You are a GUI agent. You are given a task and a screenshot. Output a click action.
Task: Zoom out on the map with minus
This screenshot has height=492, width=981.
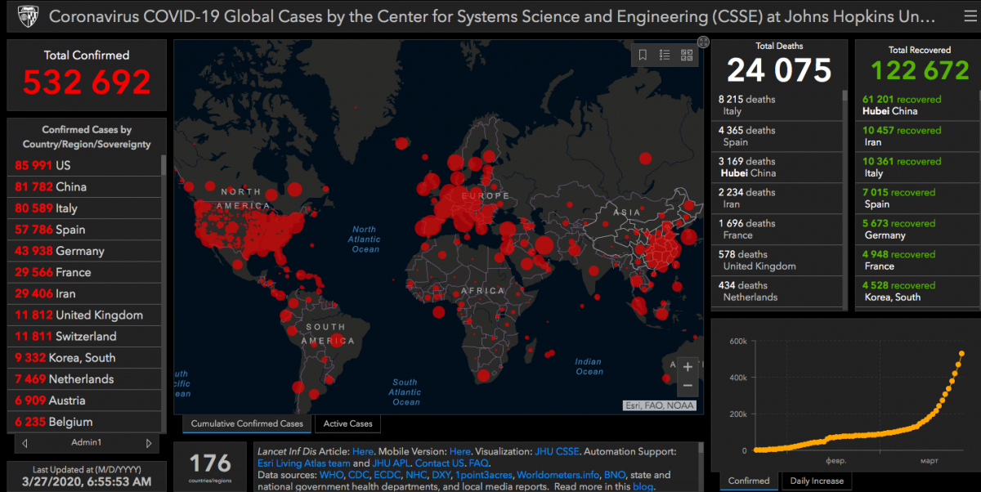click(688, 386)
